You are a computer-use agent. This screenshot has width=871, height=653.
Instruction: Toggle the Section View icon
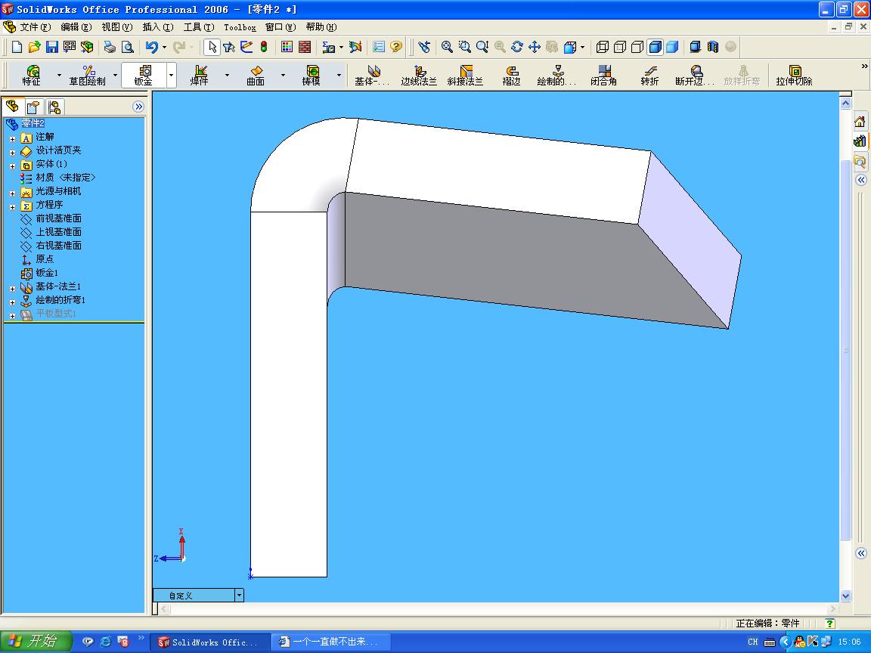[713, 47]
